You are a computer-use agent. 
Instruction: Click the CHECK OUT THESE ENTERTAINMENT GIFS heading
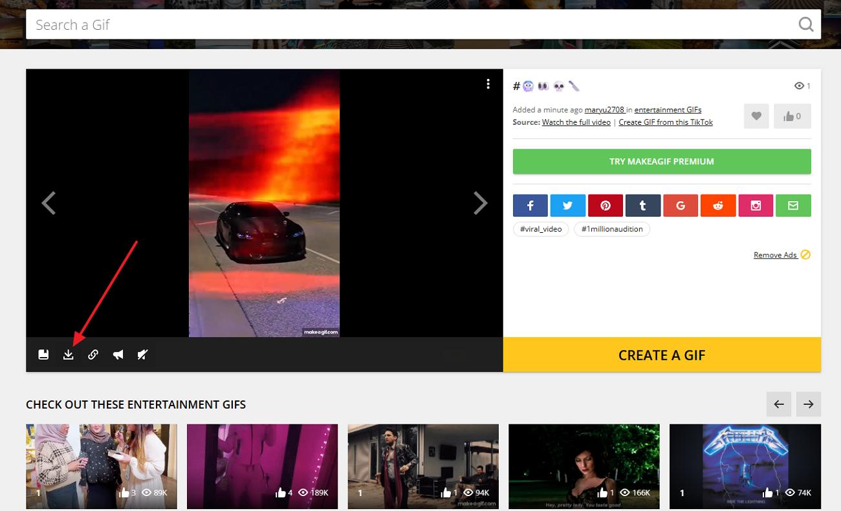tap(136, 405)
